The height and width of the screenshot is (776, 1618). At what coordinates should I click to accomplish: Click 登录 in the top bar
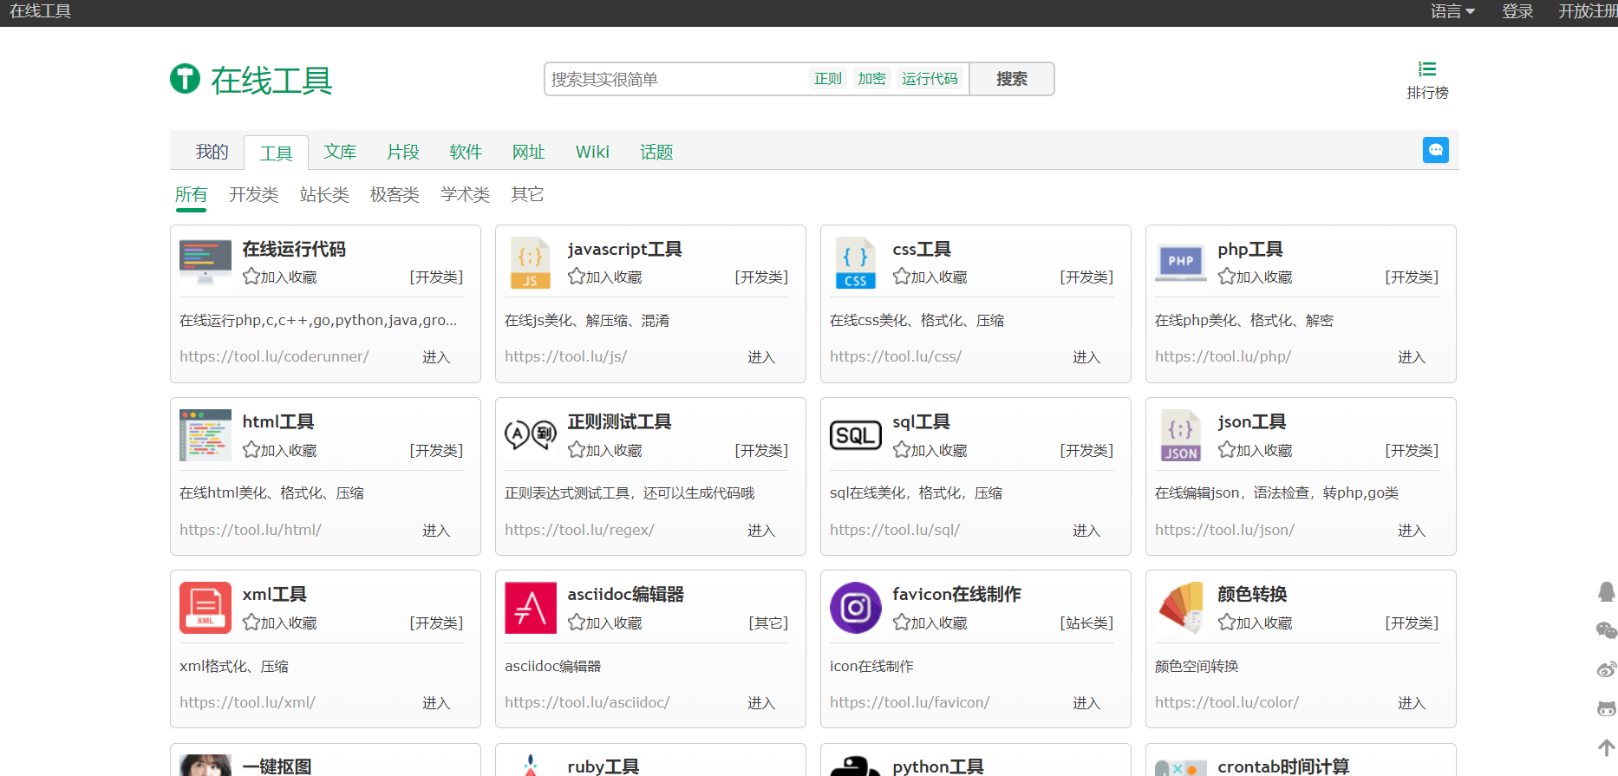click(1517, 11)
